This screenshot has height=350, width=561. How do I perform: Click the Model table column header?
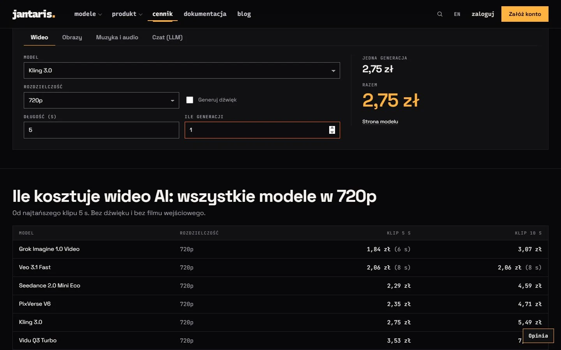pos(26,233)
